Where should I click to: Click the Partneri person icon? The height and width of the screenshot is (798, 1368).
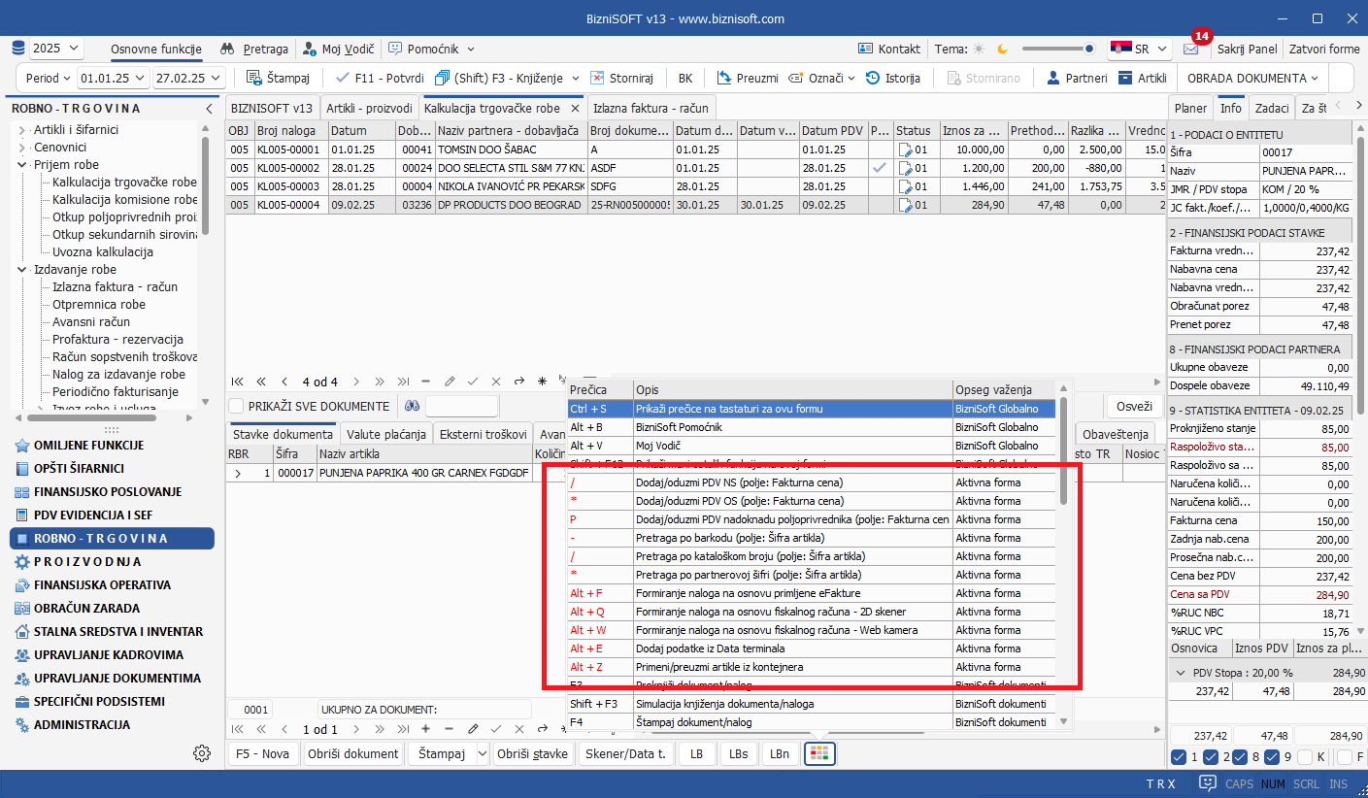click(1052, 78)
